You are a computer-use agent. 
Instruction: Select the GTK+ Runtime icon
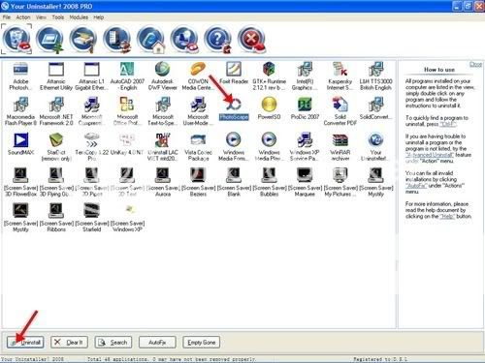point(269,70)
